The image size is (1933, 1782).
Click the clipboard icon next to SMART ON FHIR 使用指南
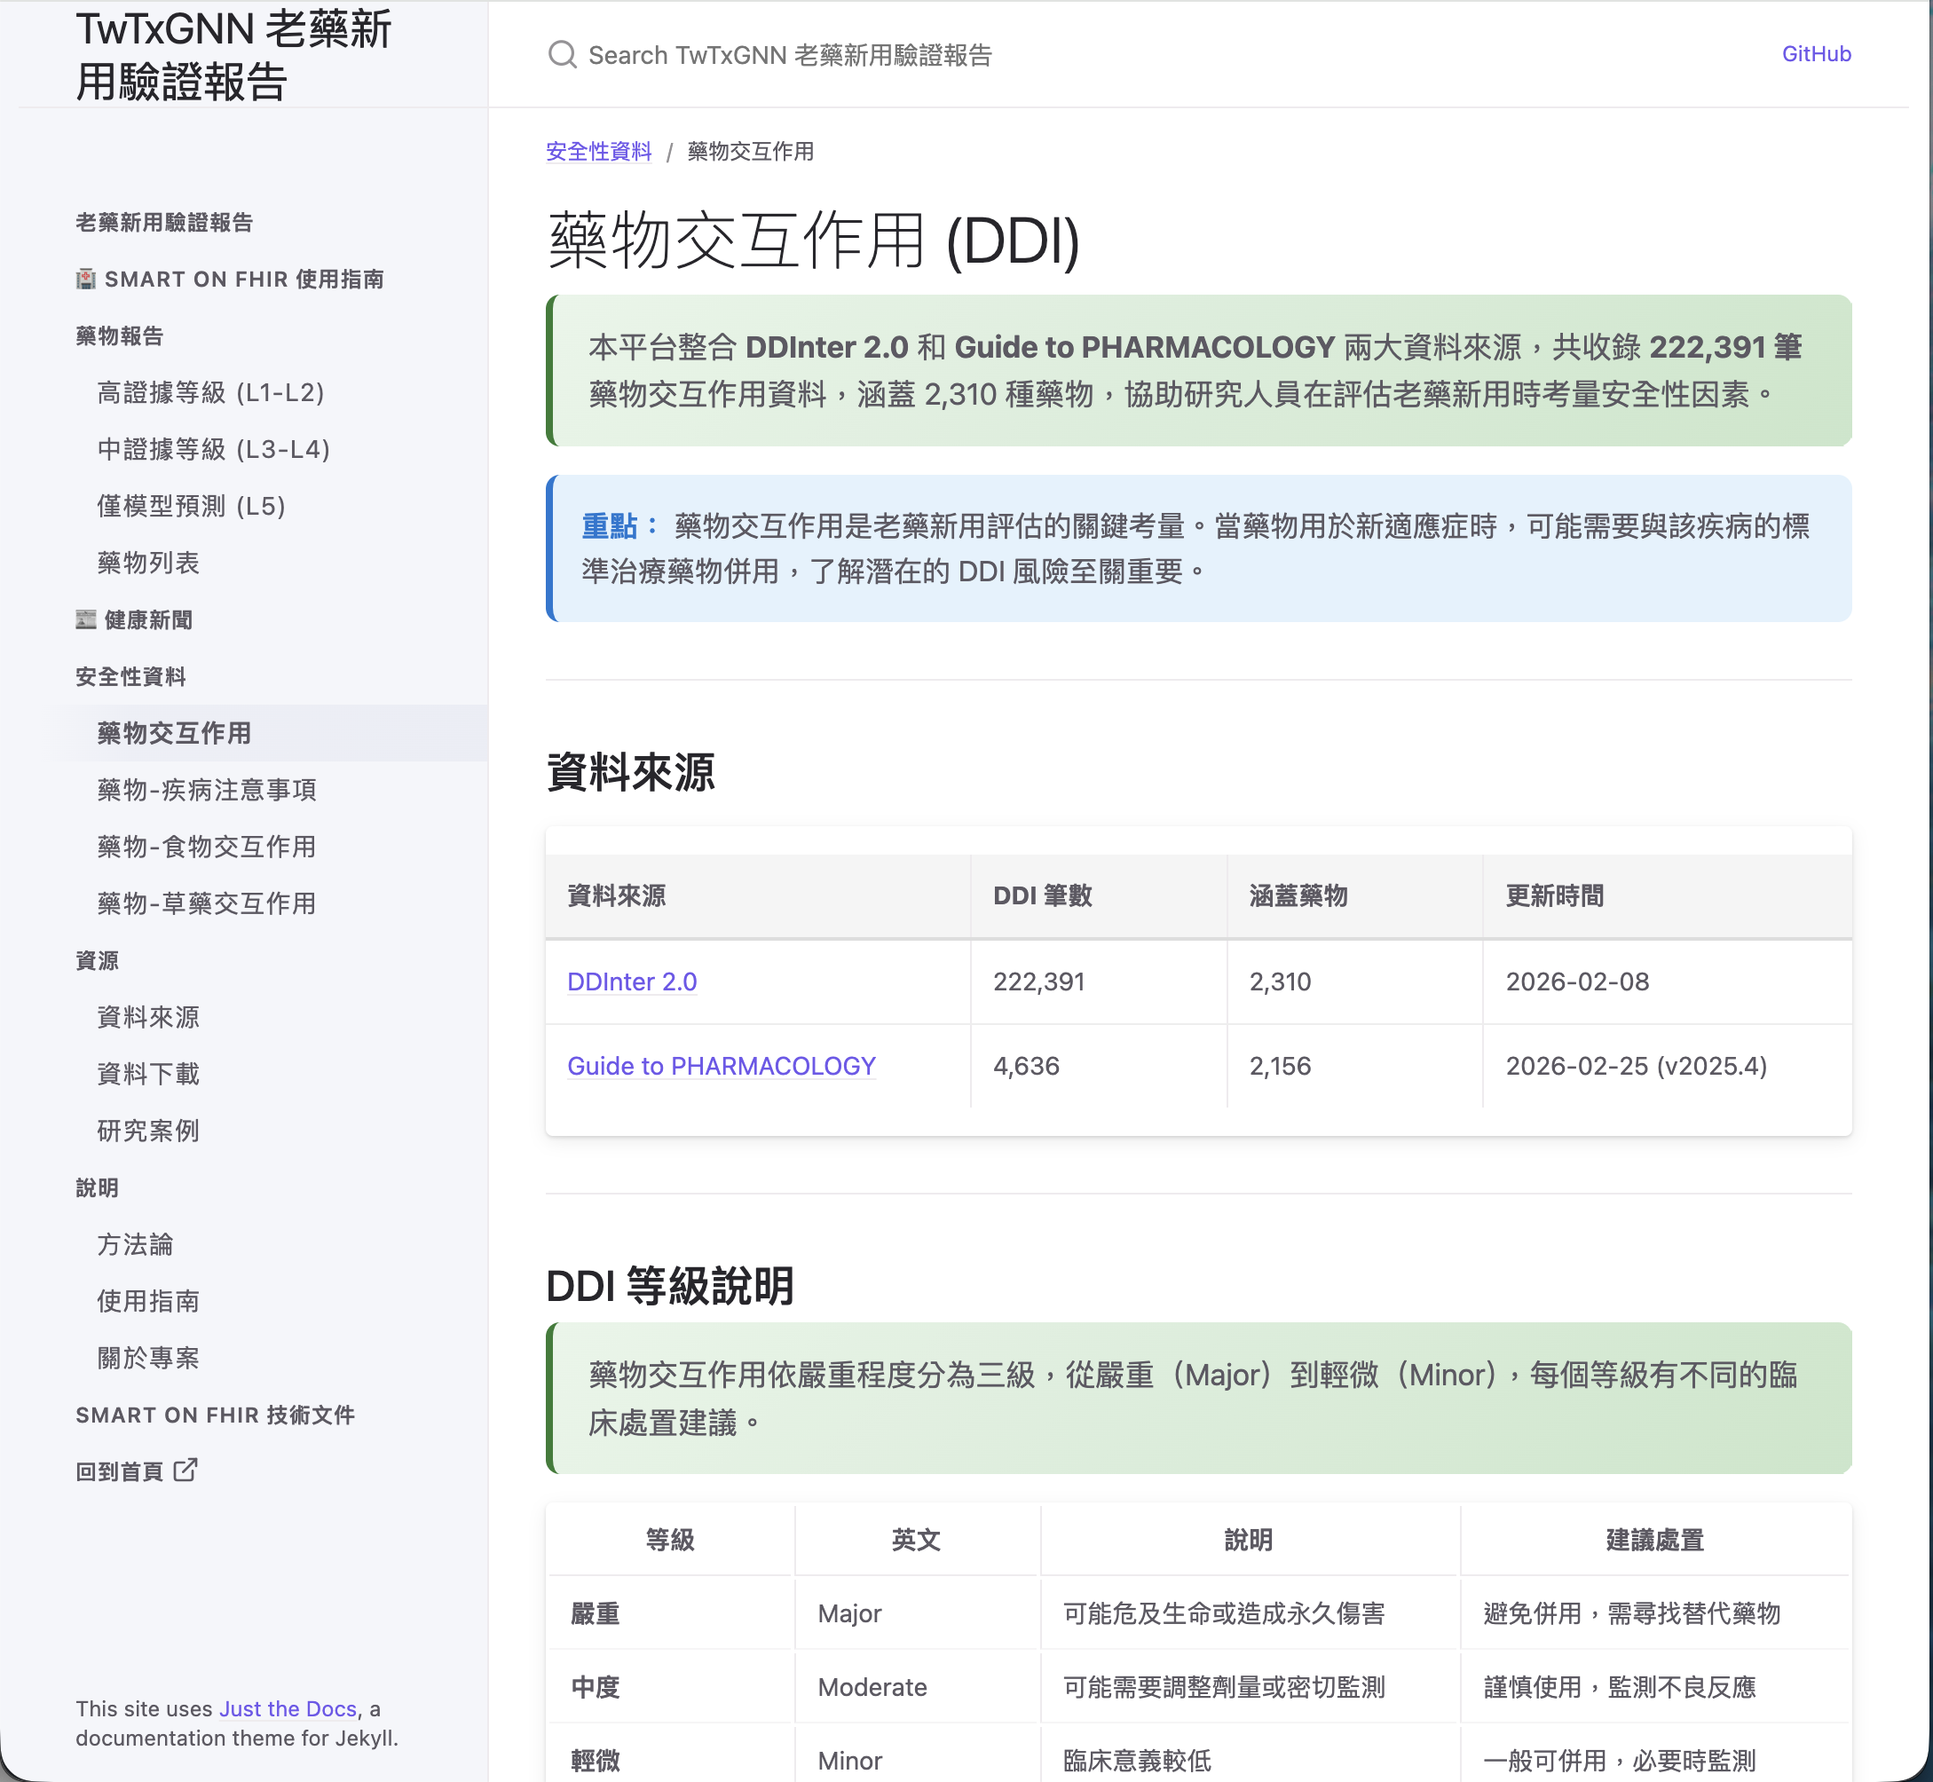[85, 279]
